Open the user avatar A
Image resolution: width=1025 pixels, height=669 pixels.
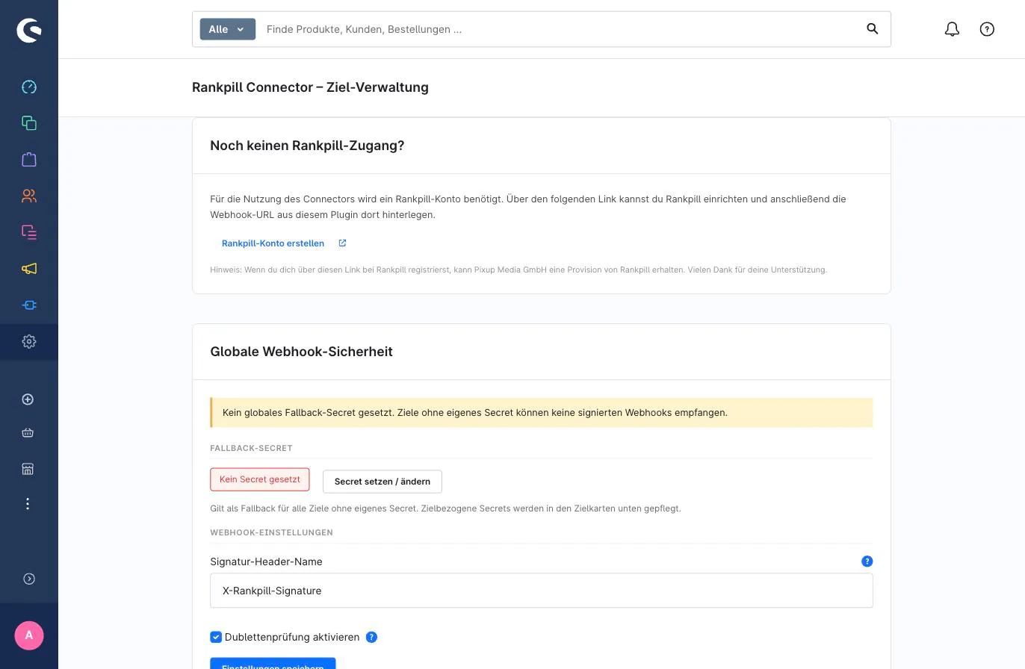coord(29,635)
